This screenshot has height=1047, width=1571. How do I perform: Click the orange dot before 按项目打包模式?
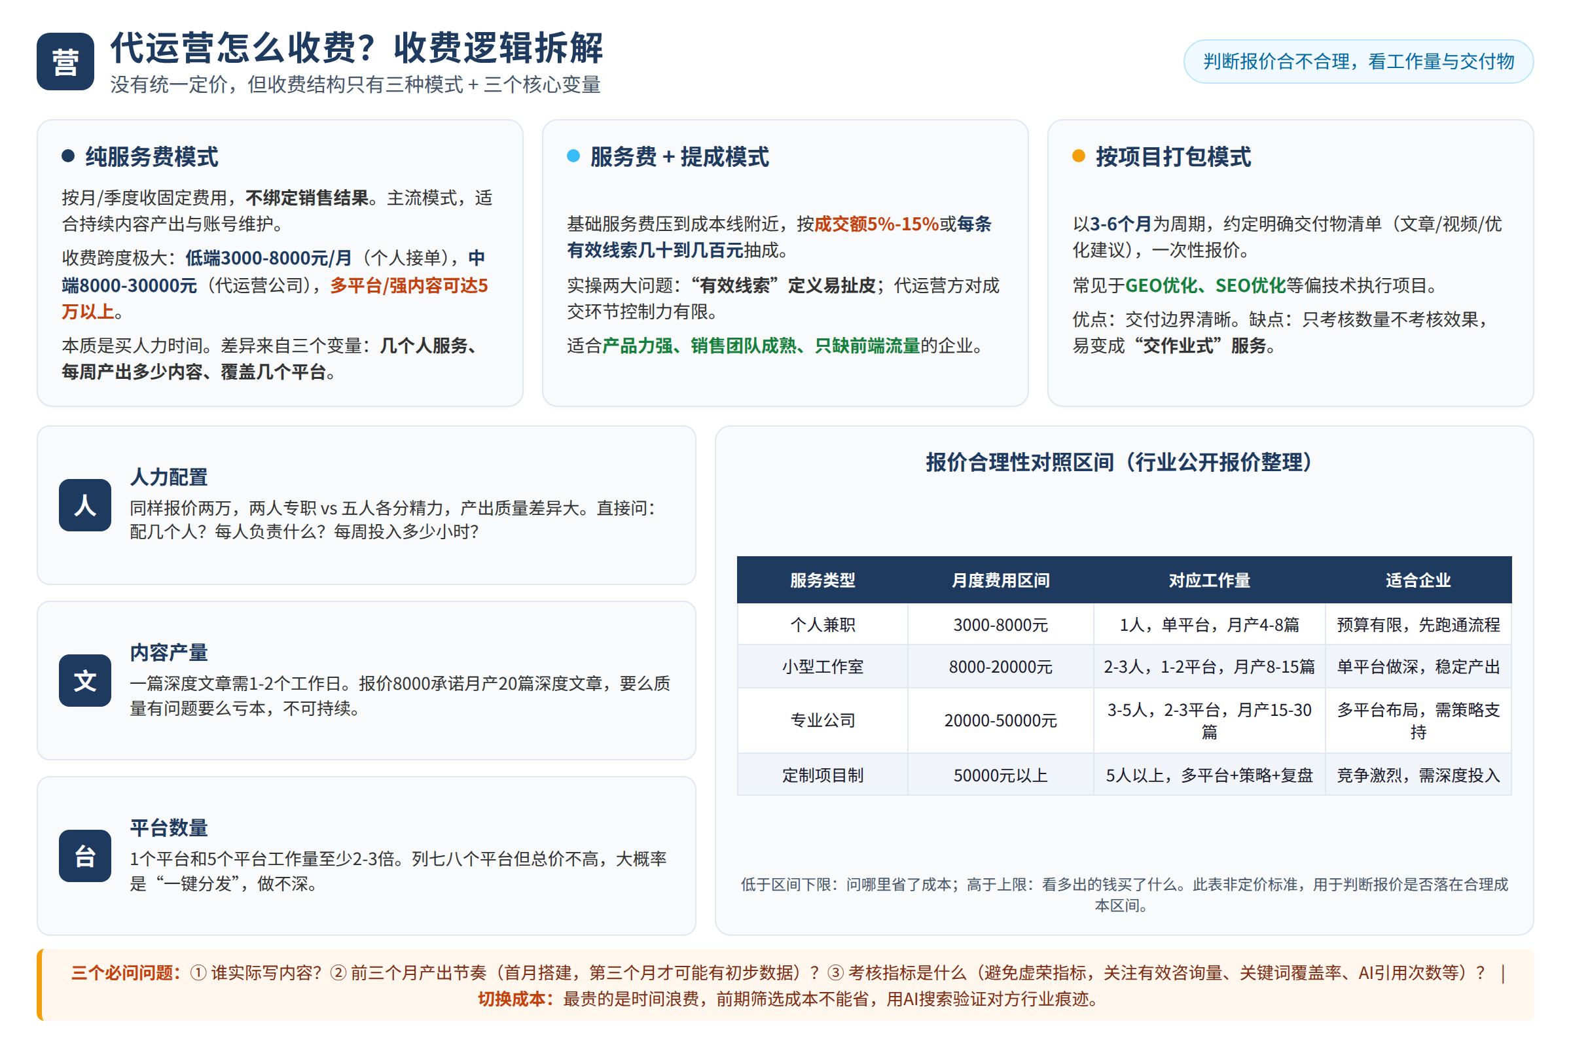pyautogui.click(x=1079, y=156)
